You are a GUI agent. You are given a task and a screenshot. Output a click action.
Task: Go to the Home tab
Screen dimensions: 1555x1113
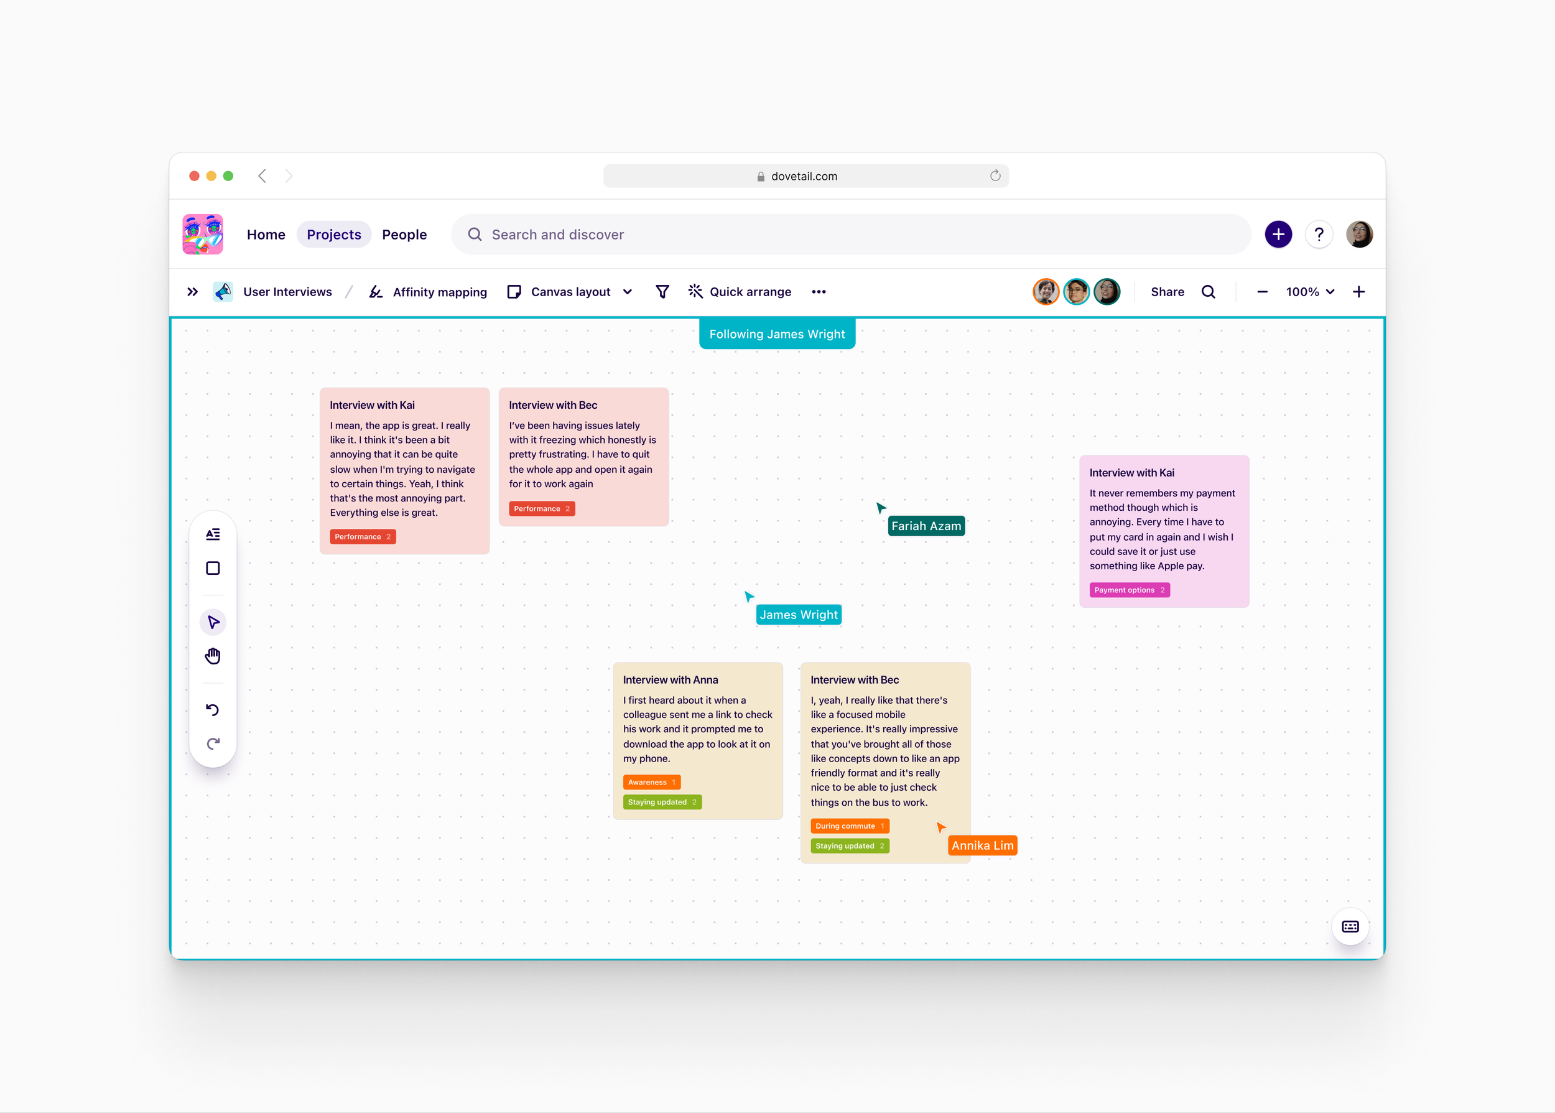coord(266,235)
